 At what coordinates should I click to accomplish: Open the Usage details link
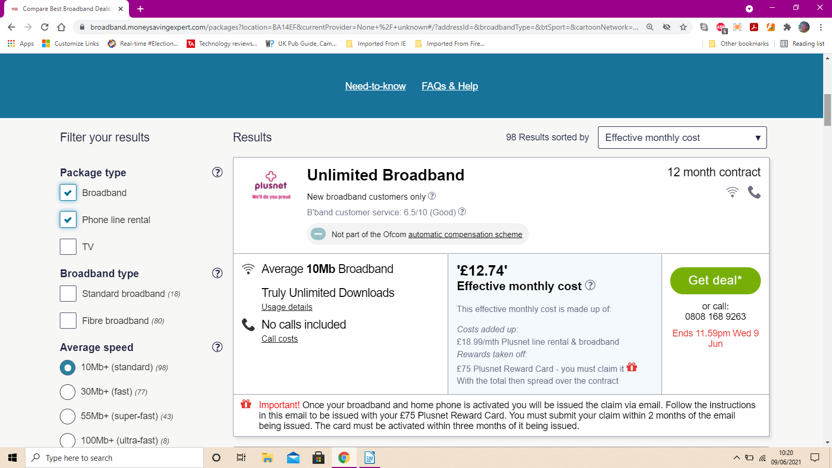pyautogui.click(x=287, y=307)
